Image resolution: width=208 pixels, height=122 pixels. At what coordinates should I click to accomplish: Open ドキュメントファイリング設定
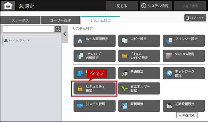pyautogui.click(x=139, y=56)
